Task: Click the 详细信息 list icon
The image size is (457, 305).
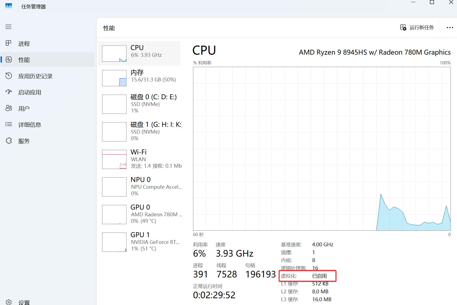Action: point(9,124)
